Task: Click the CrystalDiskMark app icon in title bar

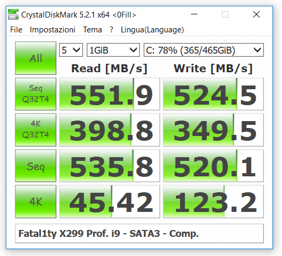Action: click(x=13, y=14)
